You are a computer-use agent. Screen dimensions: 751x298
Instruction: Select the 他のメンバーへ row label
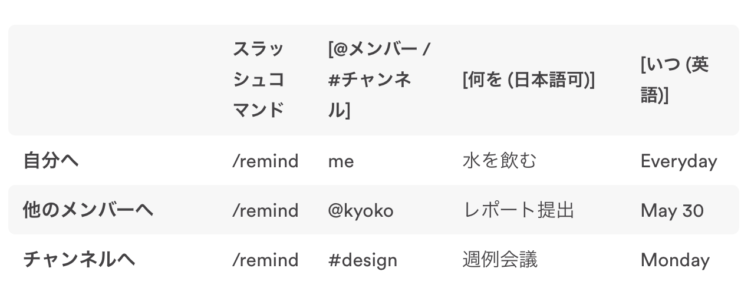pyautogui.click(x=88, y=210)
